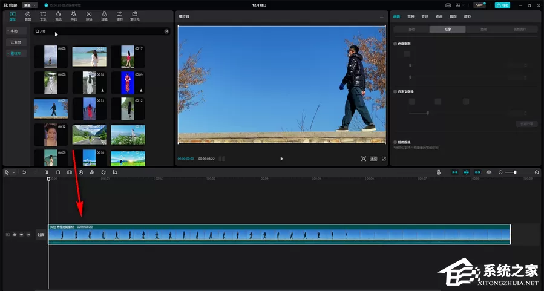Open the Stickers tab icon in top toolbar
The height and width of the screenshot is (291, 544).
tap(58, 16)
